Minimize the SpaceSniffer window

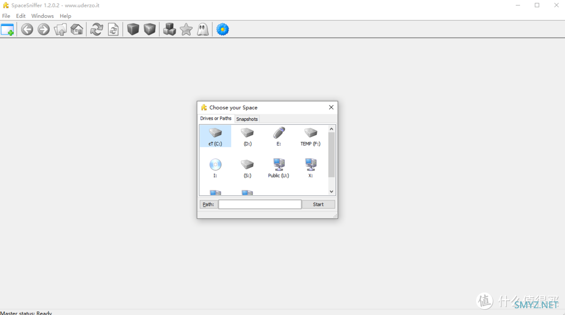click(x=518, y=5)
